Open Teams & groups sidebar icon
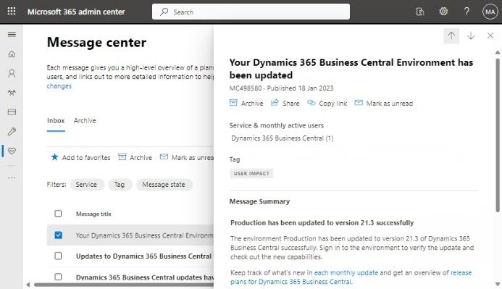Screen dimensions: 502x289 (x=12, y=93)
